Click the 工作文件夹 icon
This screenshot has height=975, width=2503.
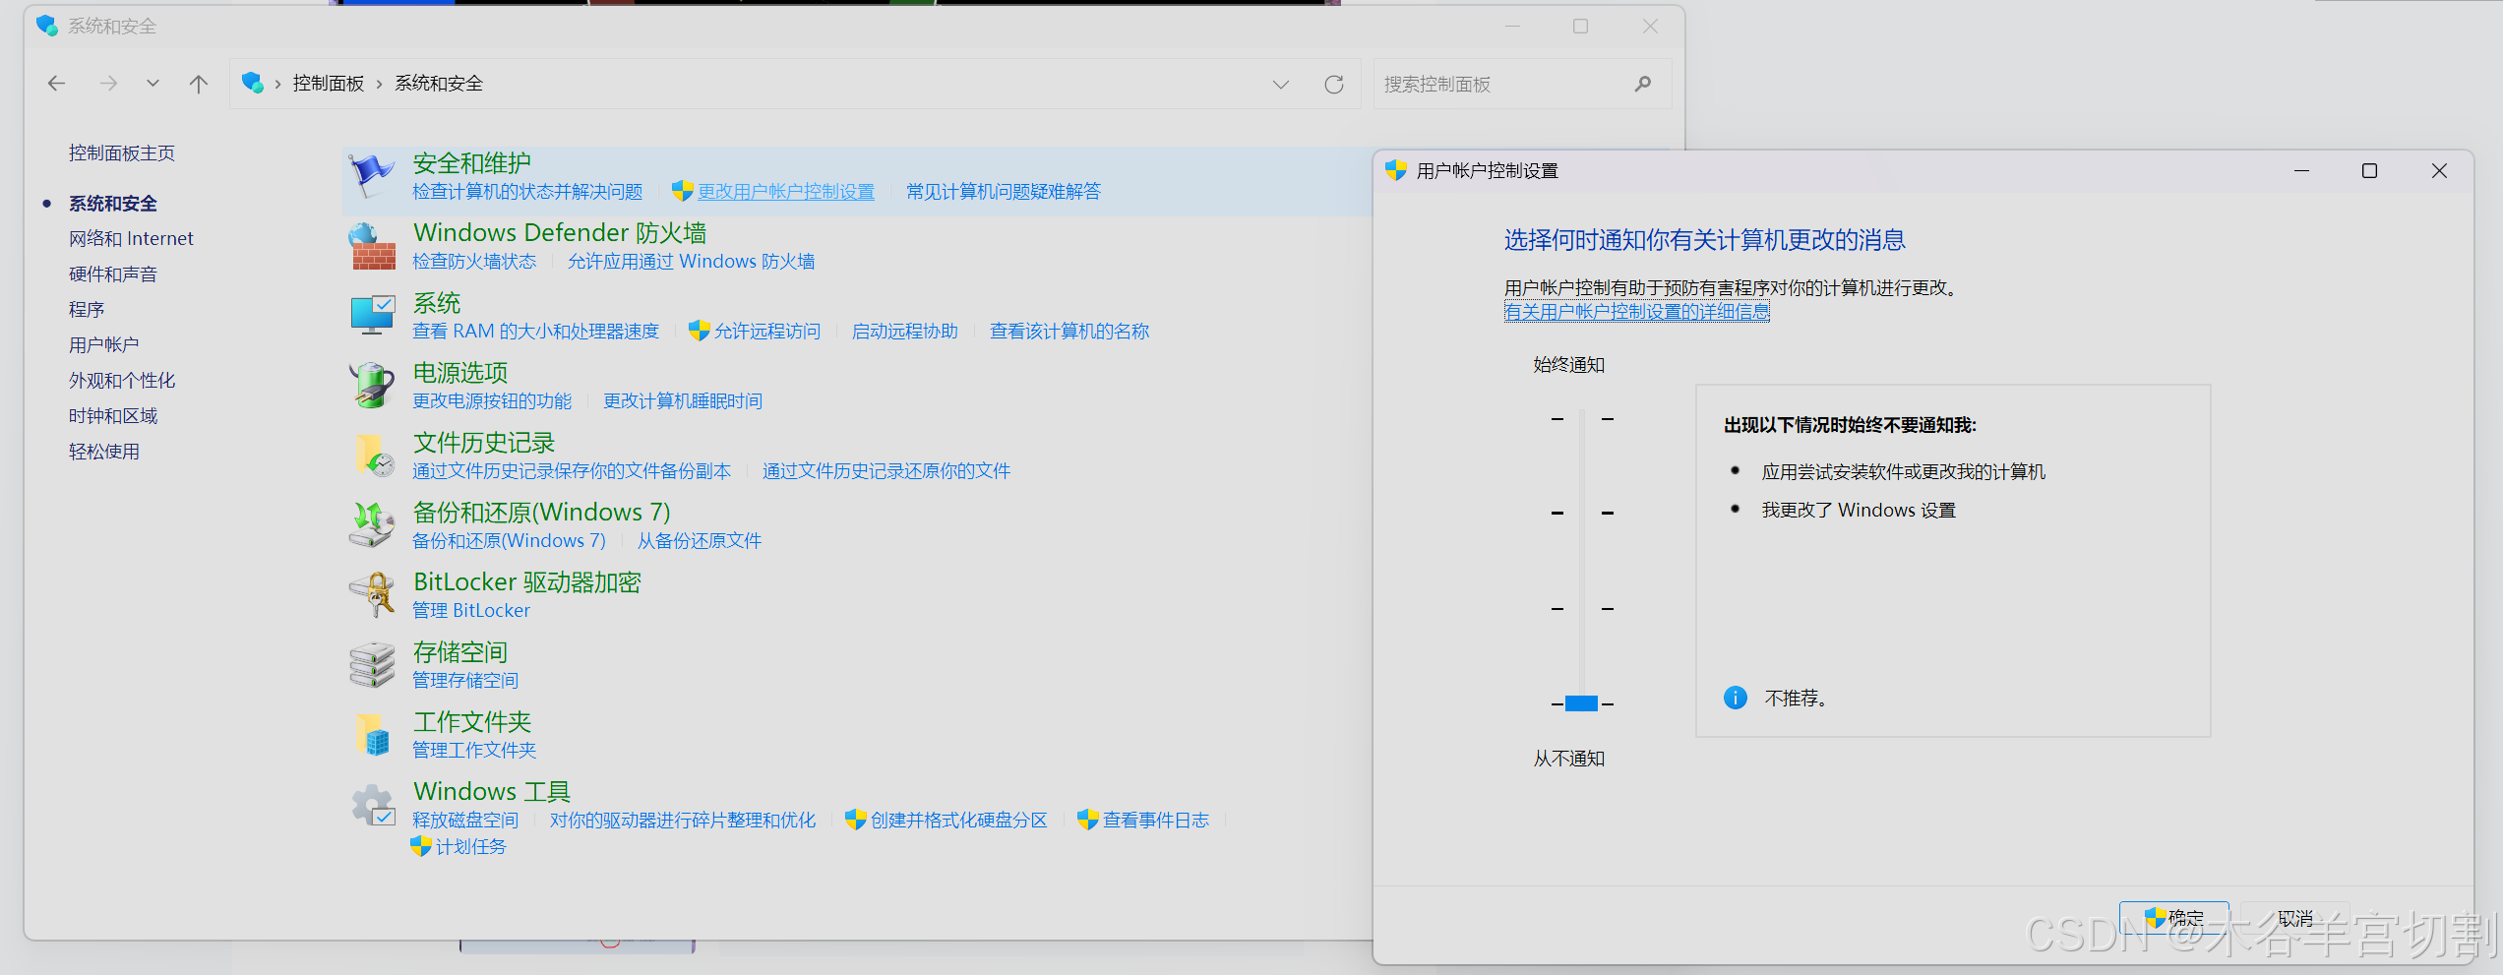372,734
